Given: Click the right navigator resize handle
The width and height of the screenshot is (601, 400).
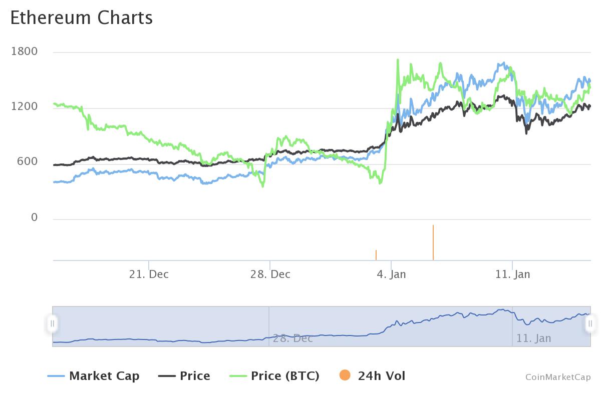Looking at the screenshot, I should click(x=590, y=324).
